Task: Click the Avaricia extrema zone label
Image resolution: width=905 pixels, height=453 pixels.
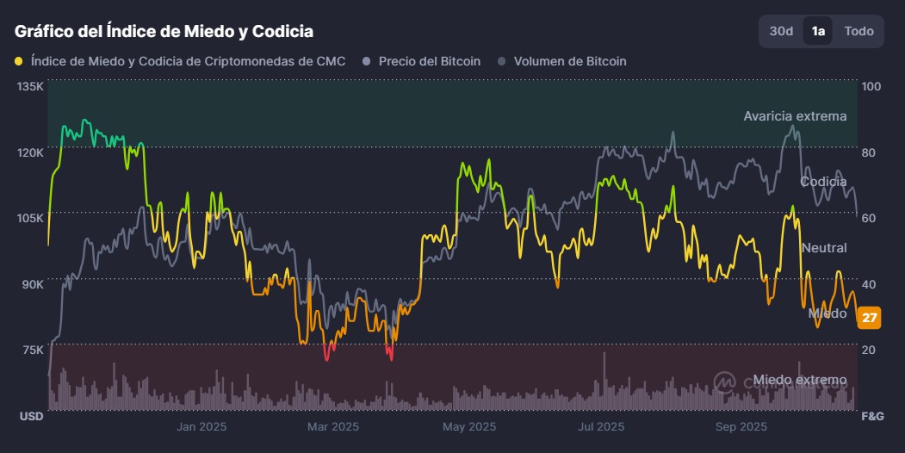Action: click(x=795, y=115)
